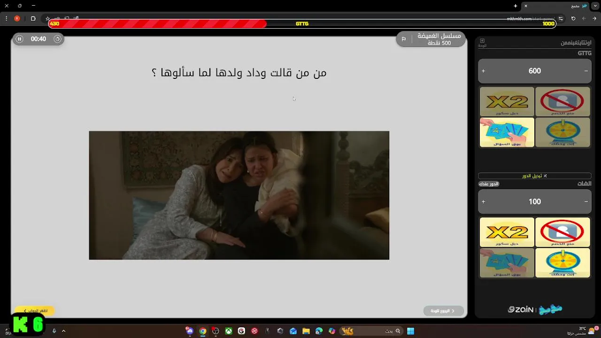Open the board exit icon (اللوحة)
Screen dimensions: 601x338
pyautogui.click(x=482, y=42)
